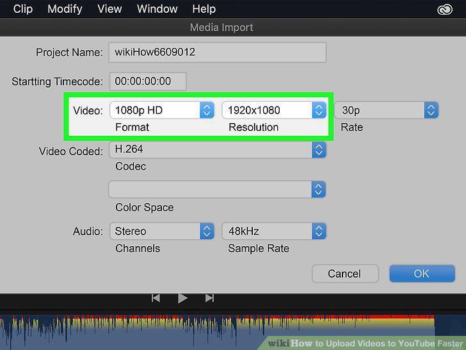The image size is (466, 350).
Task: Open the H.264 Codec dropdown
Action: tap(218, 149)
